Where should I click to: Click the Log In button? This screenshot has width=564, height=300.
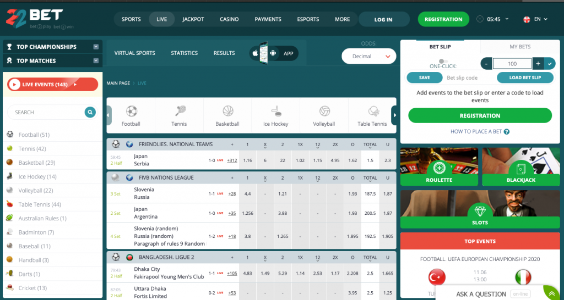click(383, 19)
